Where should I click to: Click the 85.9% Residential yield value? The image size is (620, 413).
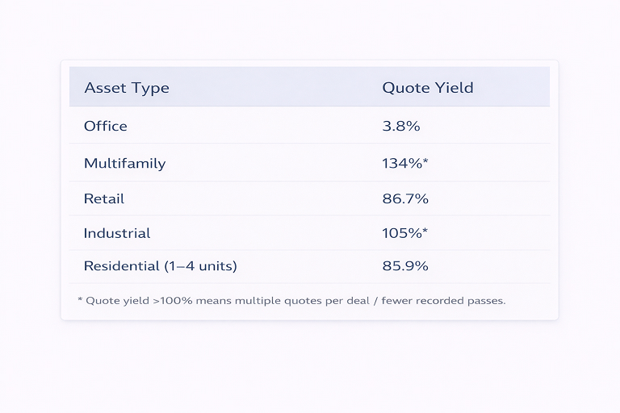pos(405,265)
